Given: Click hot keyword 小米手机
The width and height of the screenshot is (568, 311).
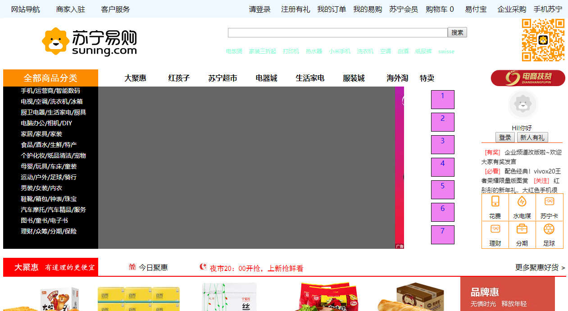Looking at the screenshot, I should pyautogui.click(x=340, y=51).
